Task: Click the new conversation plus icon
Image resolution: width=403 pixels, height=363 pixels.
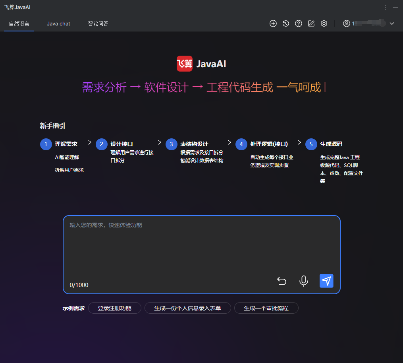Action: pos(273,24)
